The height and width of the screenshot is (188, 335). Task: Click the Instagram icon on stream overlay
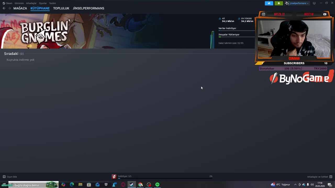(x=264, y=14)
